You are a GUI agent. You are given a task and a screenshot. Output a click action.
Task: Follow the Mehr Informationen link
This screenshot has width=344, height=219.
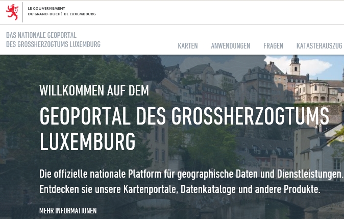[68, 211]
